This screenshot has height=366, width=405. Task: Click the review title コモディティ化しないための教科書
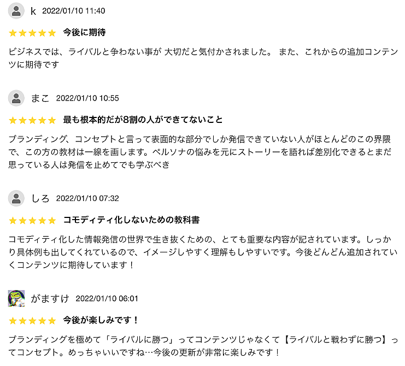131,220
